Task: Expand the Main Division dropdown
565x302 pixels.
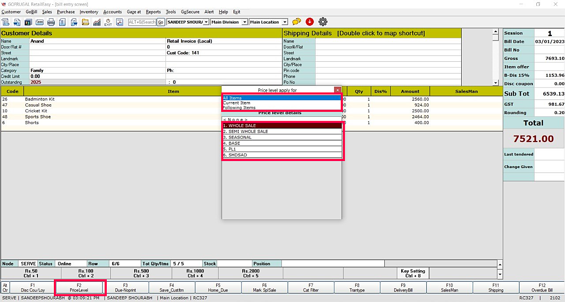Action: (244, 22)
